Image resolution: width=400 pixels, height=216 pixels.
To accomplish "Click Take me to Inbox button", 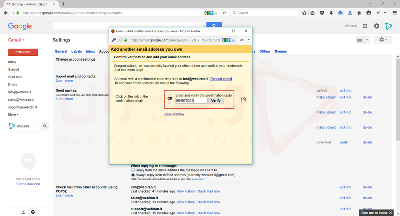I will [374, 213].
